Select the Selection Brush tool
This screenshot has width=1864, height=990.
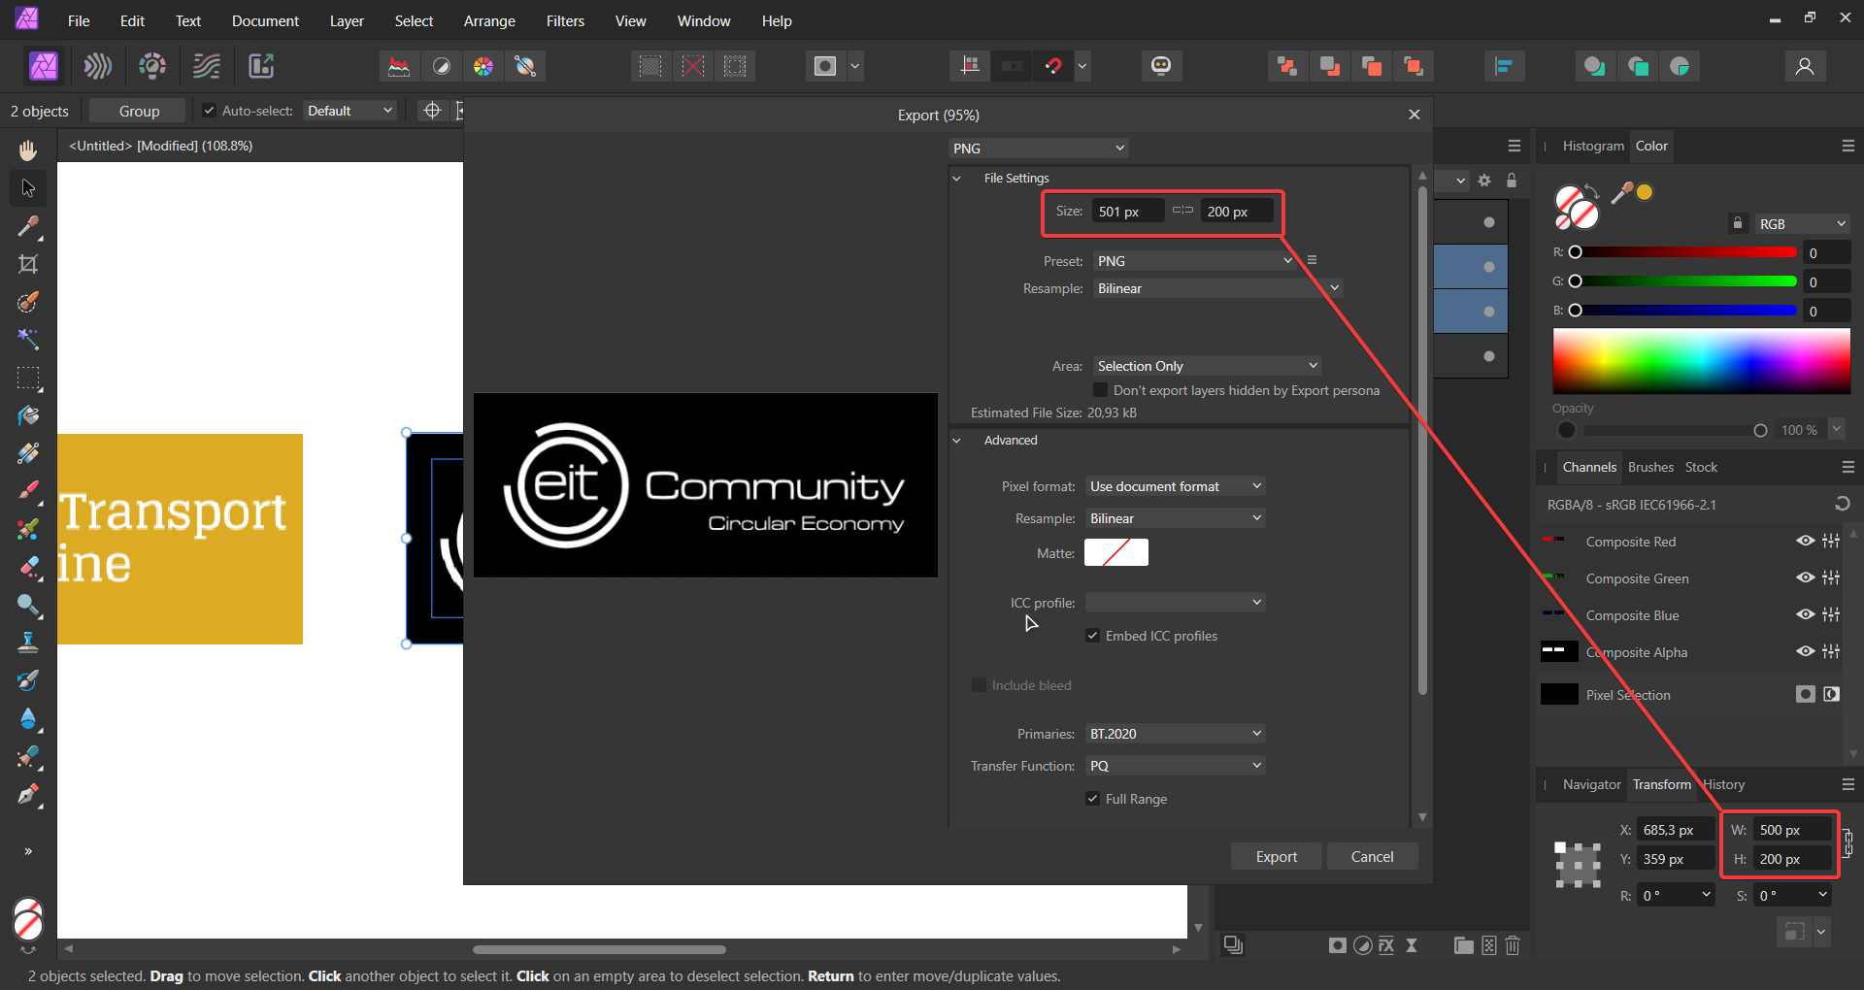(28, 302)
